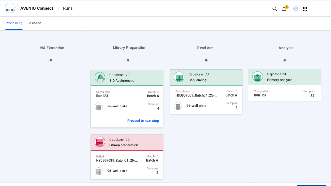Click the Analysis stage milestone dot
This screenshot has height=186, width=331.
tap(285, 60)
